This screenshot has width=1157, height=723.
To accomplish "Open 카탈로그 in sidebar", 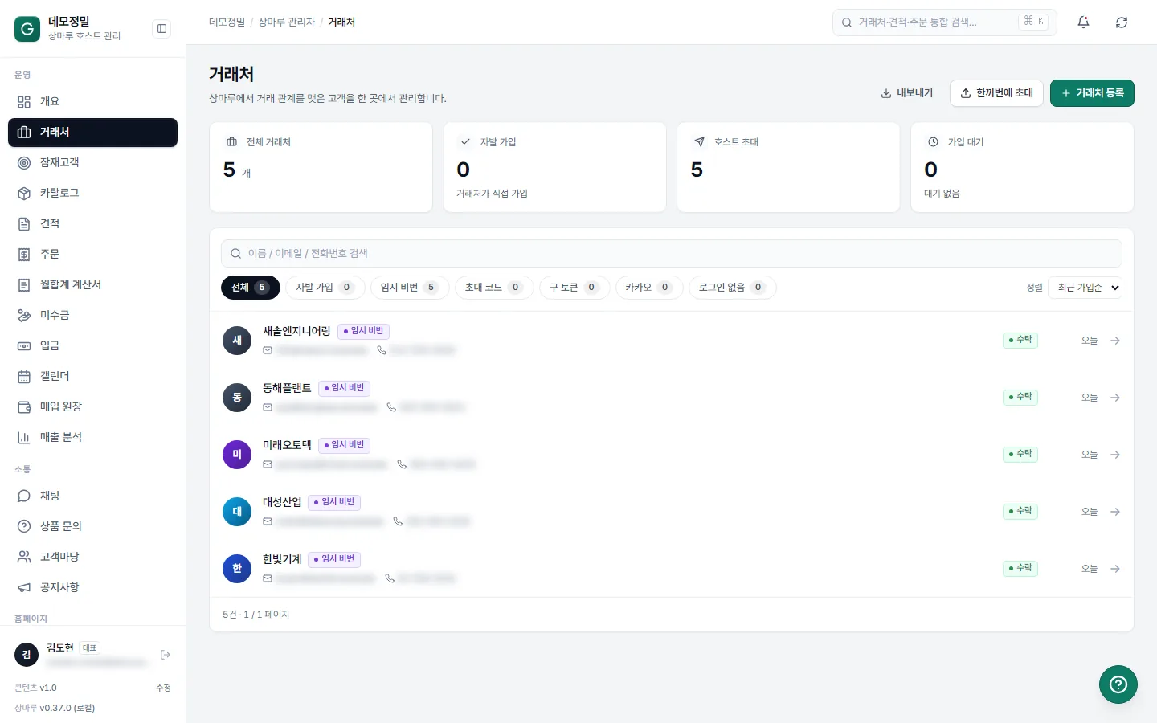I will [92, 194].
